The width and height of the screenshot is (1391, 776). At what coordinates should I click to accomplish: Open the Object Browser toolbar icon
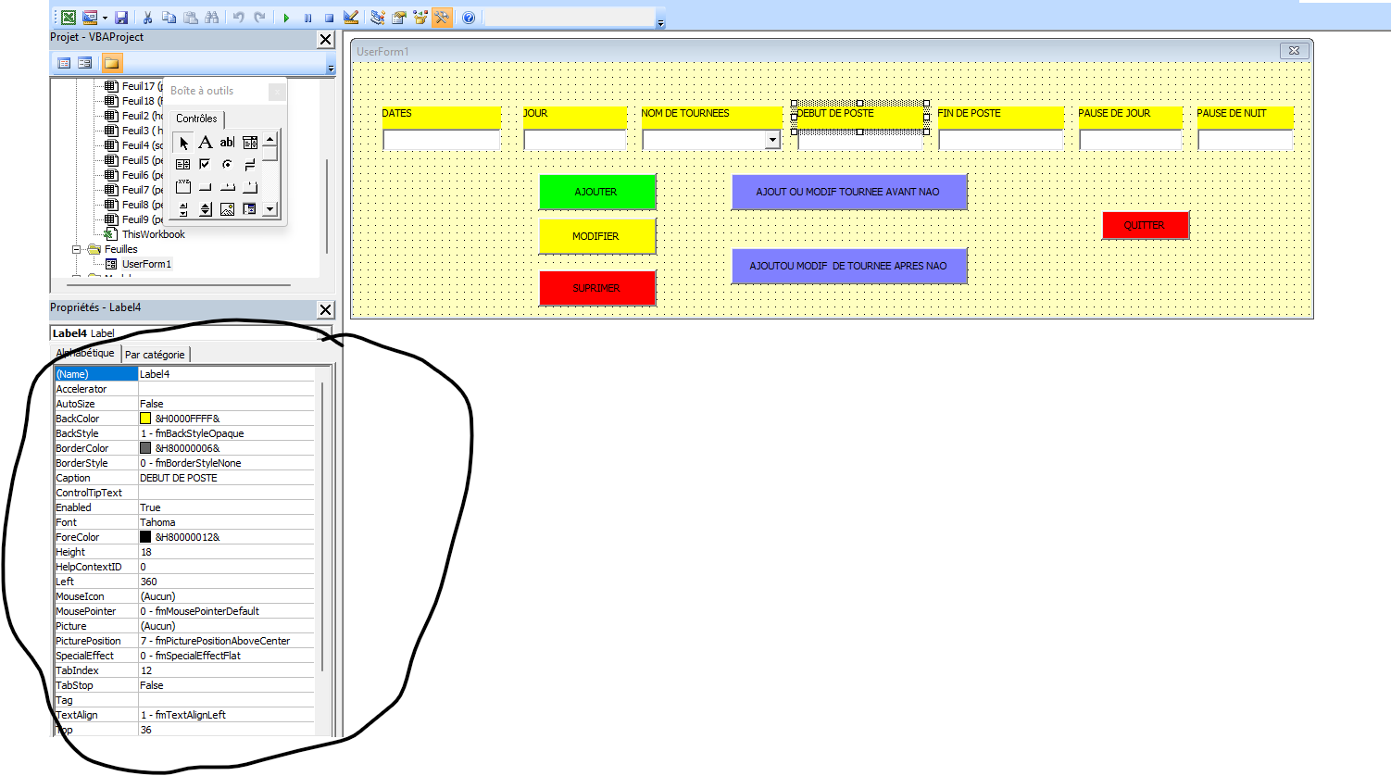pyautogui.click(x=420, y=17)
